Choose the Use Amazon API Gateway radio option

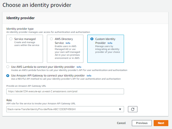[8, 76]
